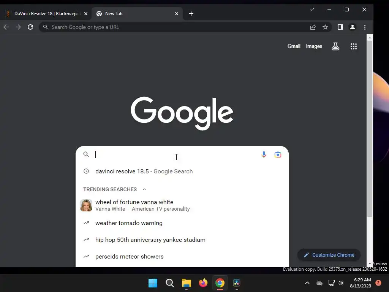The width and height of the screenshot is (389, 292).
Task: Open Chrome three-dot menu
Action: click(365, 27)
